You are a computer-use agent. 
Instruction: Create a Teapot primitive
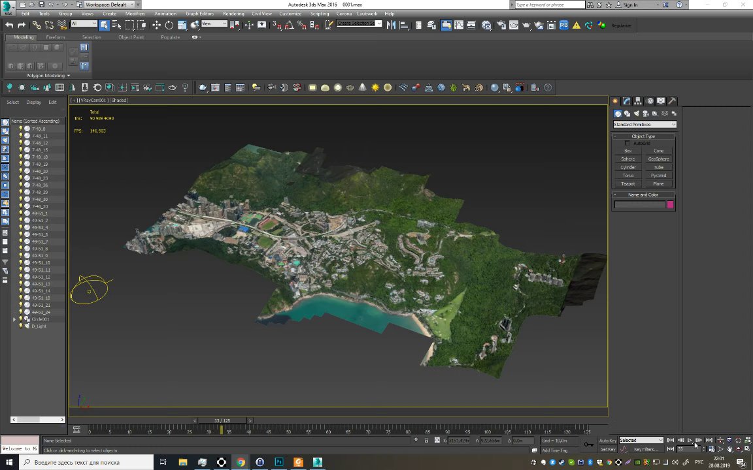coord(628,184)
